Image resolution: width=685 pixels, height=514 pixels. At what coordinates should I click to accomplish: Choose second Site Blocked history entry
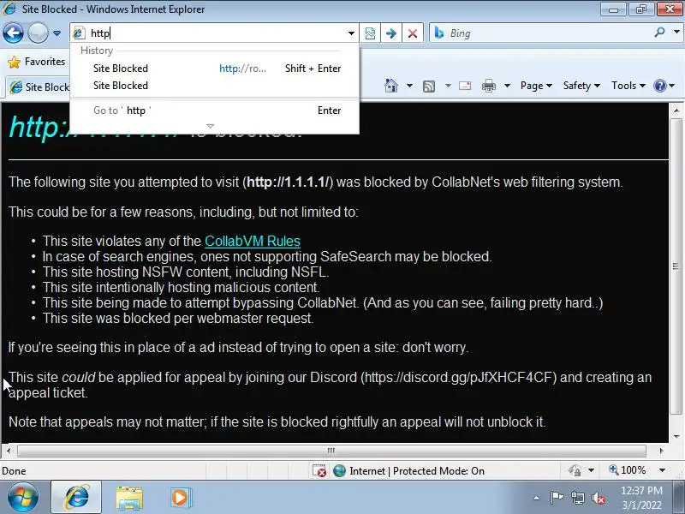[x=217, y=86]
